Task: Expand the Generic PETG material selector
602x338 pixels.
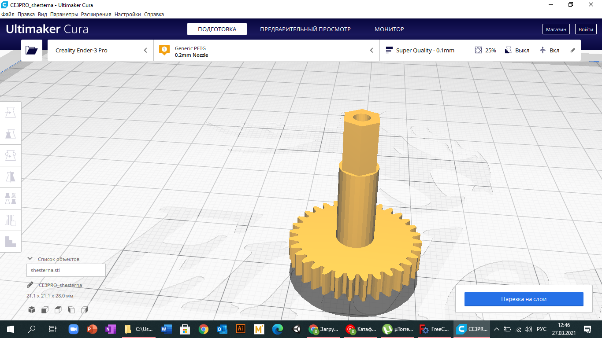Action: (266, 50)
